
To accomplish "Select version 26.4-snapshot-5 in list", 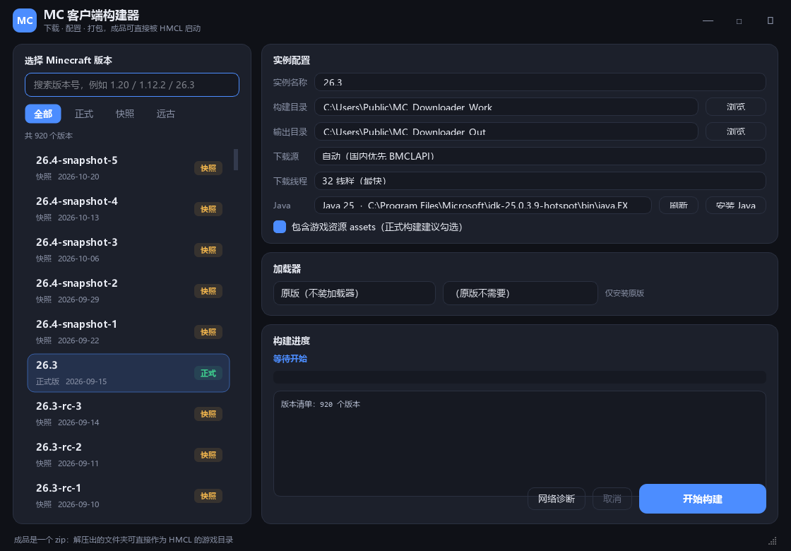I will pyautogui.click(x=128, y=168).
